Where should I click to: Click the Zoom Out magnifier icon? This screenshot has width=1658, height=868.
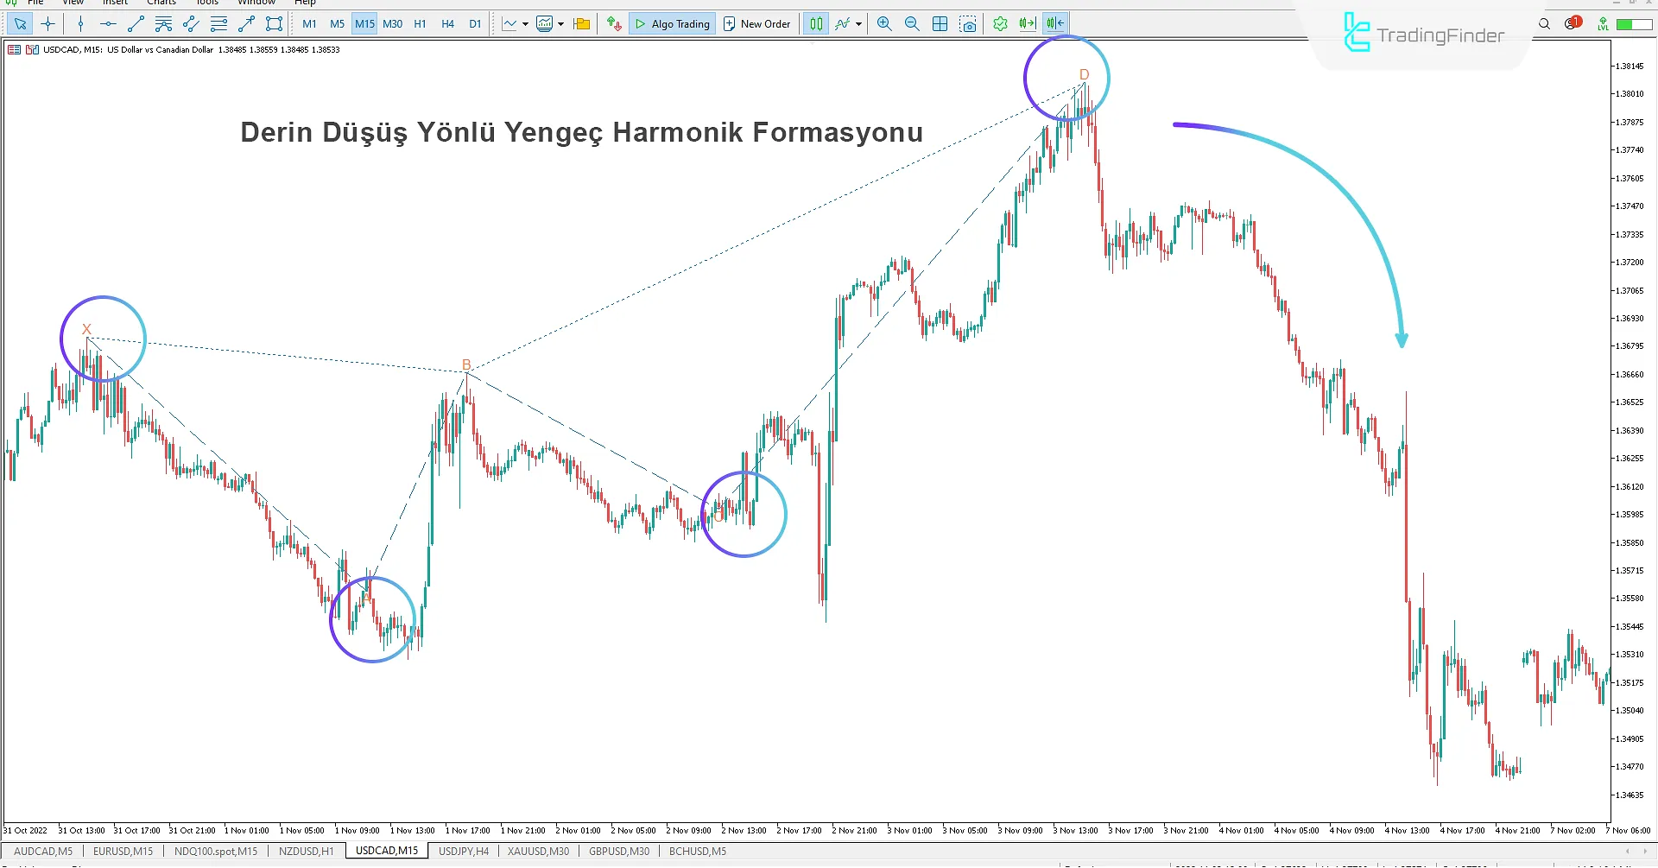coord(912,24)
